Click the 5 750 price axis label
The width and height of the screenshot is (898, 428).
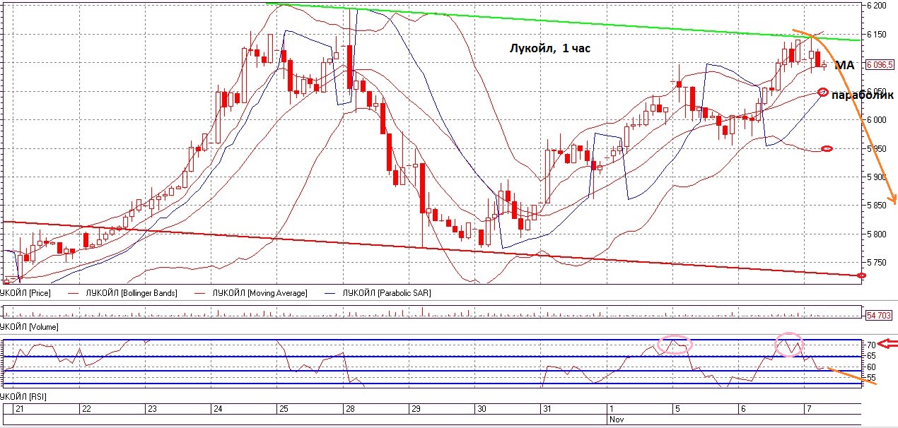876,263
